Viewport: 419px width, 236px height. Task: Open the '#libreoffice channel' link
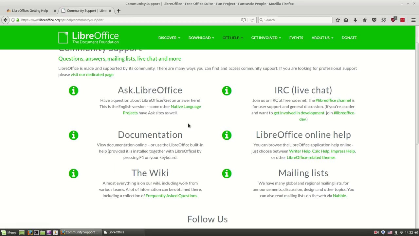pyautogui.click(x=333, y=100)
